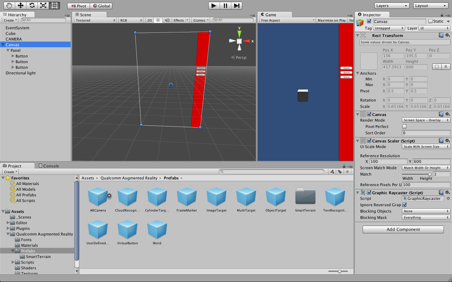
Task: Toggle blueprint mode dotted-rectangle button
Action: point(437,67)
